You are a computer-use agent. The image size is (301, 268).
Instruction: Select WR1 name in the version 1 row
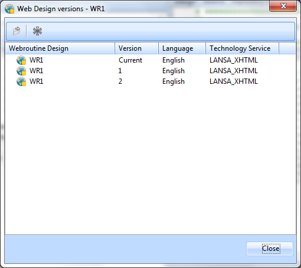[x=36, y=71]
